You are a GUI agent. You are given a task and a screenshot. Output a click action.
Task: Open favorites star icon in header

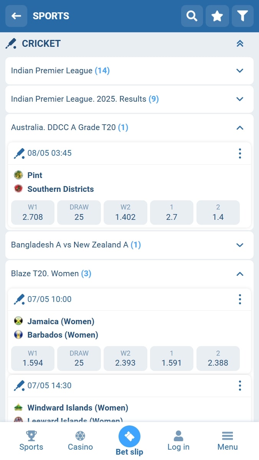point(217,16)
